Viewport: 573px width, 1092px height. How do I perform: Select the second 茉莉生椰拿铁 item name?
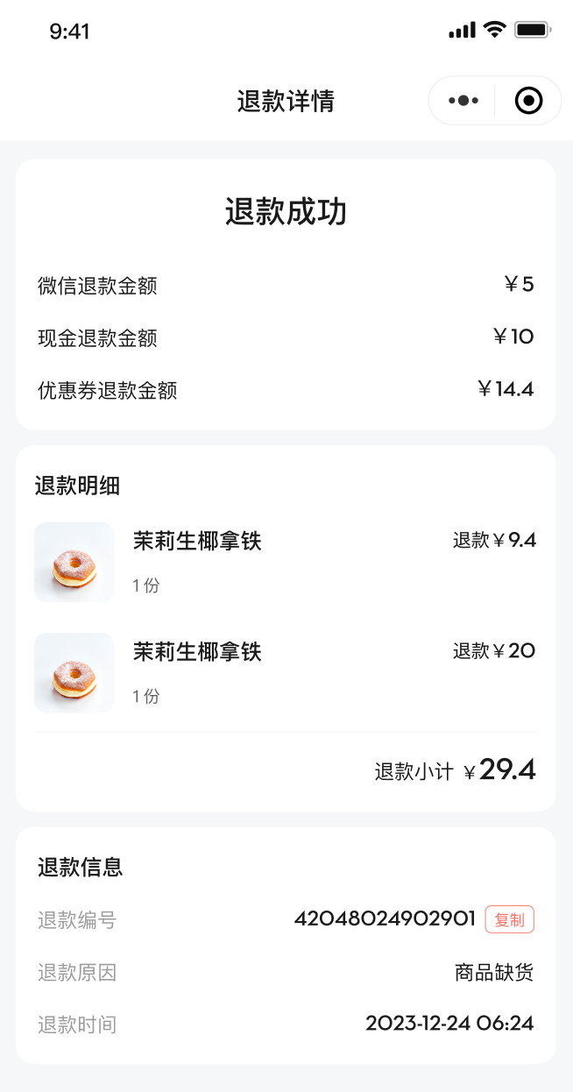click(197, 652)
